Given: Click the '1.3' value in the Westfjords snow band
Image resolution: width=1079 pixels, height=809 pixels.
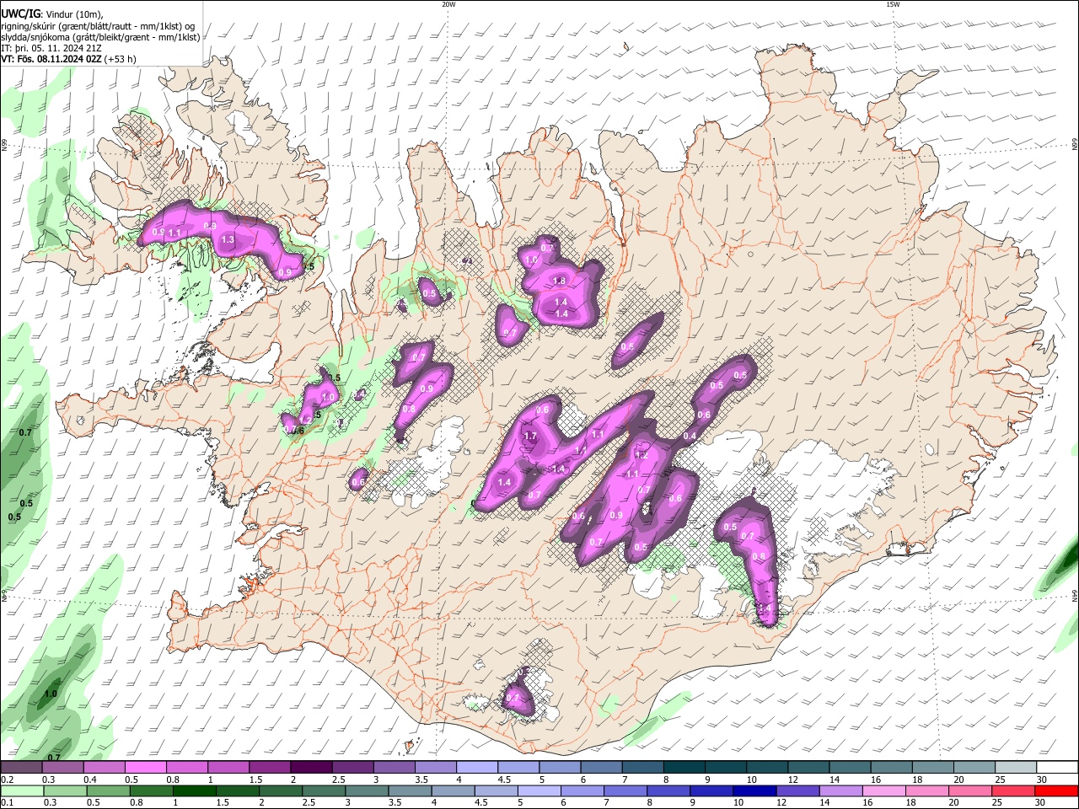Looking at the screenshot, I should (228, 239).
